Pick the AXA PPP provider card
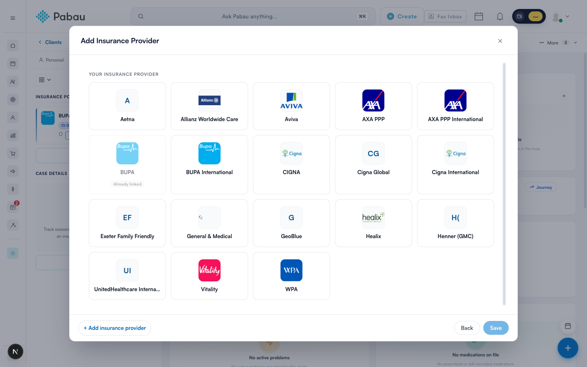Screen dimensions: 587x367 coord(373,106)
